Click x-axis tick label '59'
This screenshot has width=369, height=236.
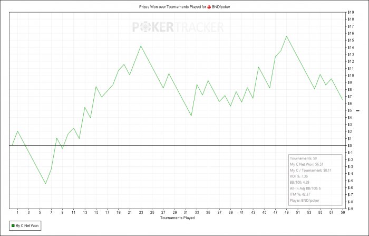pos(343,212)
